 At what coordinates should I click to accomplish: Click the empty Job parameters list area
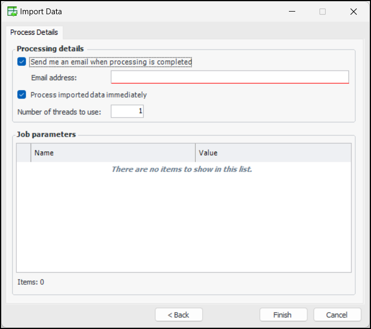tap(184, 221)
